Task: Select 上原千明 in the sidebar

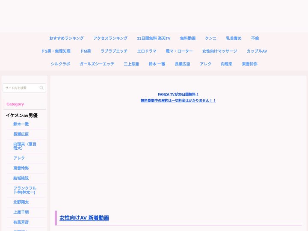Action: point(21,212)
